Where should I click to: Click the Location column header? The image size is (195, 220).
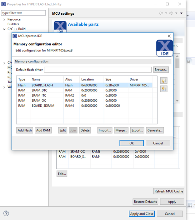point(92,79)
